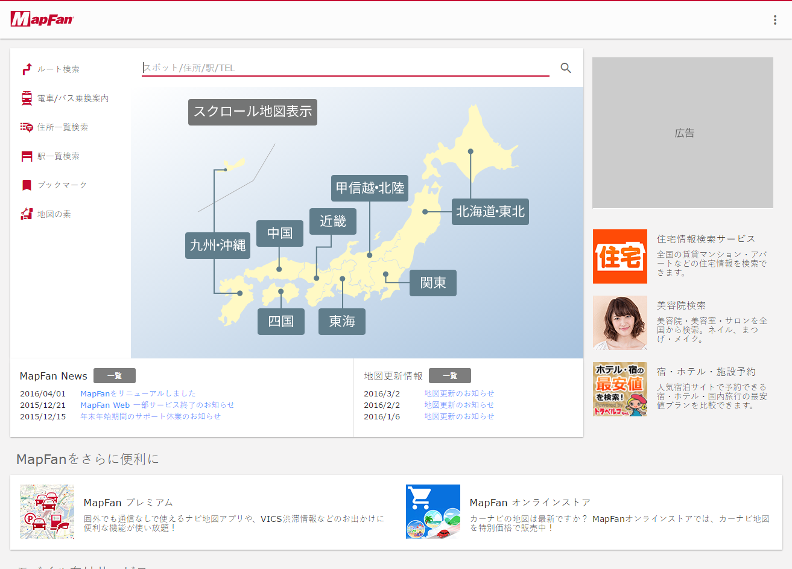Image resolution: width=792 pixels, height=569 pixels.
Task: Select the 甲信越・北陸 region label
Action: pos(370,188)
